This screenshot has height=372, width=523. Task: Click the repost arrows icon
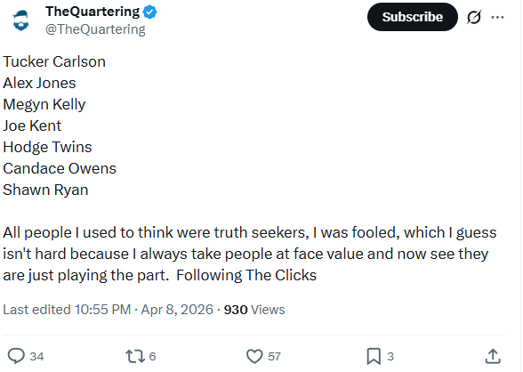[135, 356]
